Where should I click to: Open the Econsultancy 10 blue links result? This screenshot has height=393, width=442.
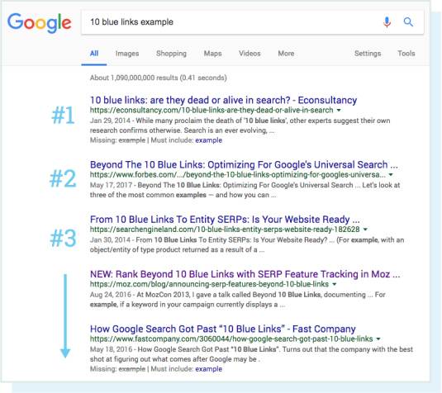pyautogui.click(x=223, y=100)
